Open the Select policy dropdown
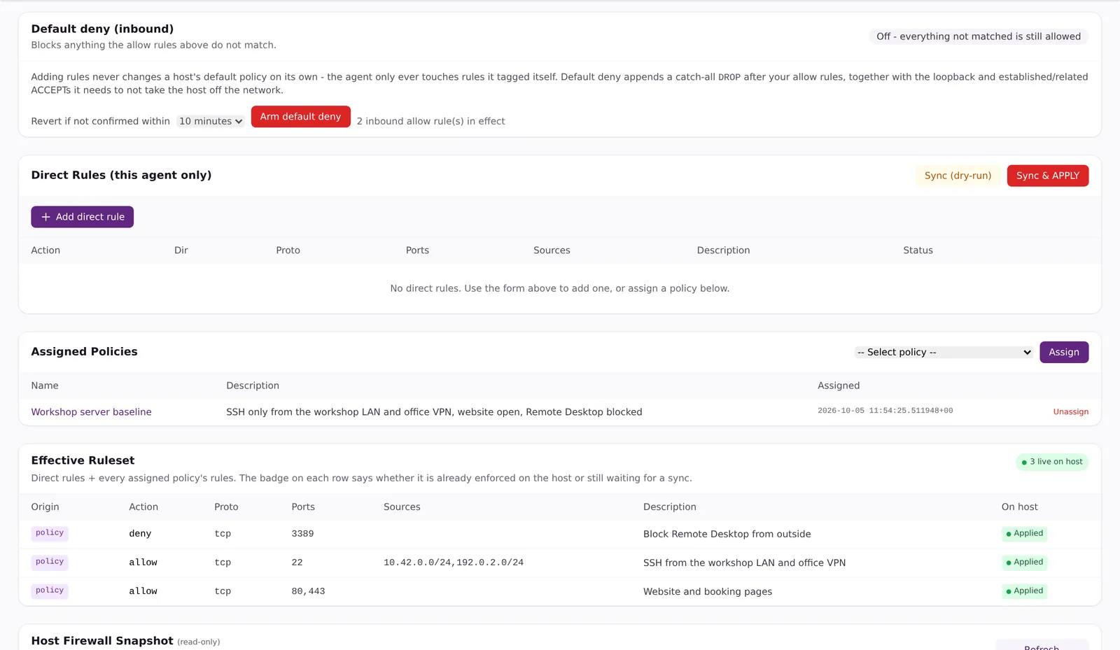The height and width of the screenshot is (650, 1120). 944,352
